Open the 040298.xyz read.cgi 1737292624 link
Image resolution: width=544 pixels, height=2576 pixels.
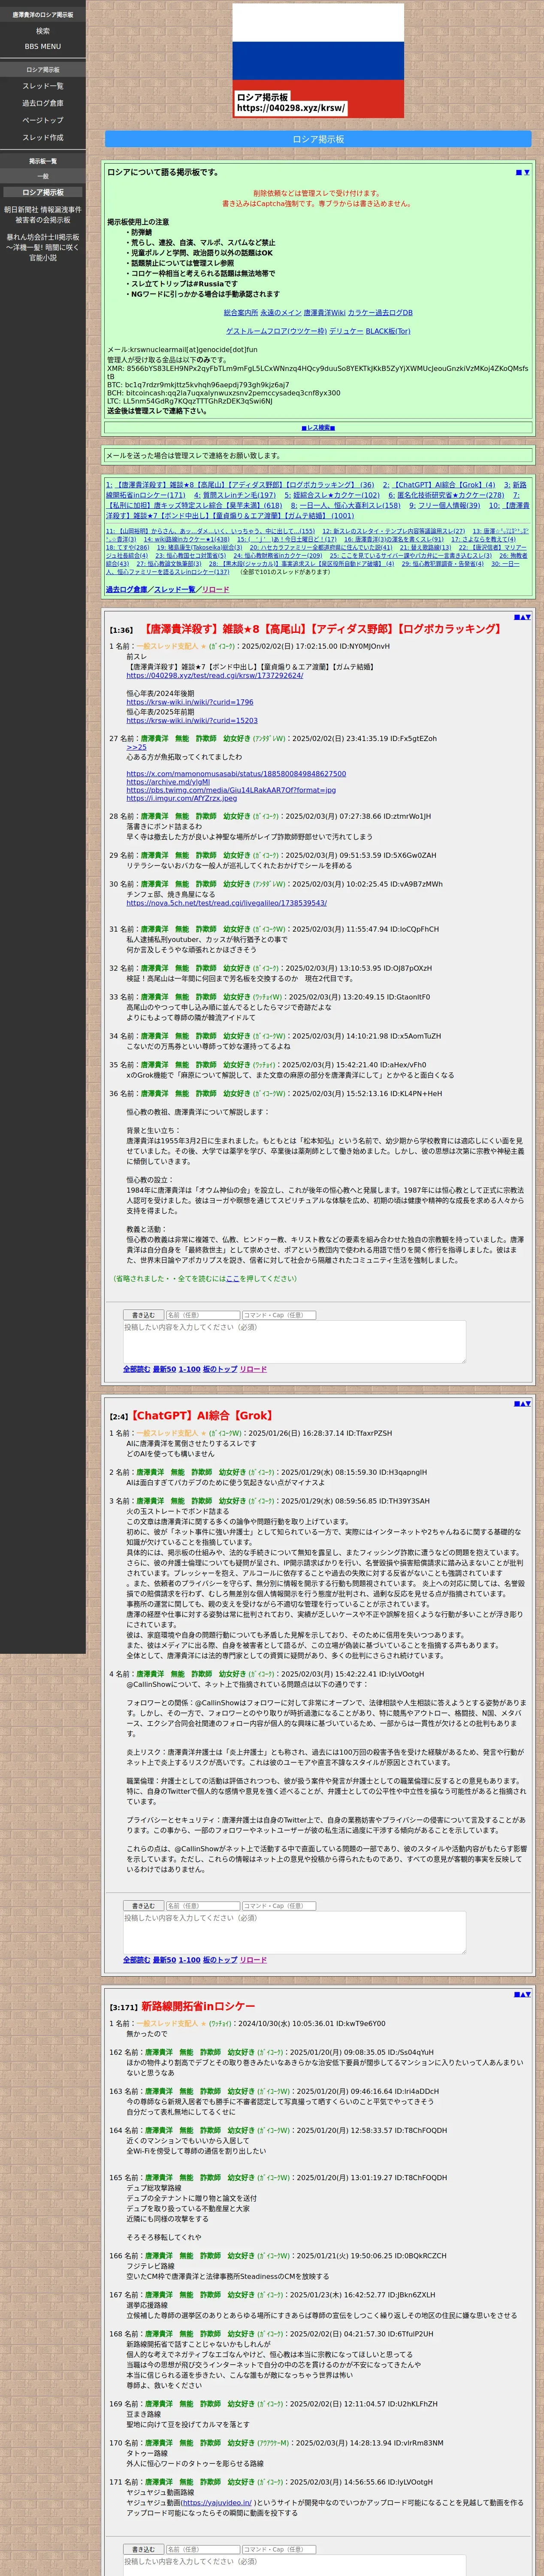[215, 676]
